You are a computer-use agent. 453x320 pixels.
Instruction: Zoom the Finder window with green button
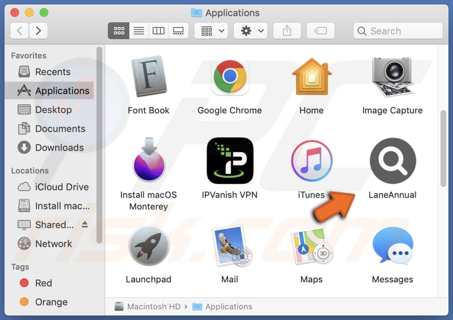[x=44, y=13]
